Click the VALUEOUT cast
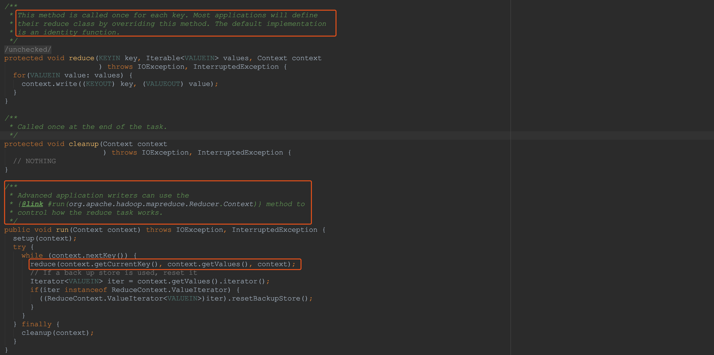714x355 pixels. click(163, 84)
